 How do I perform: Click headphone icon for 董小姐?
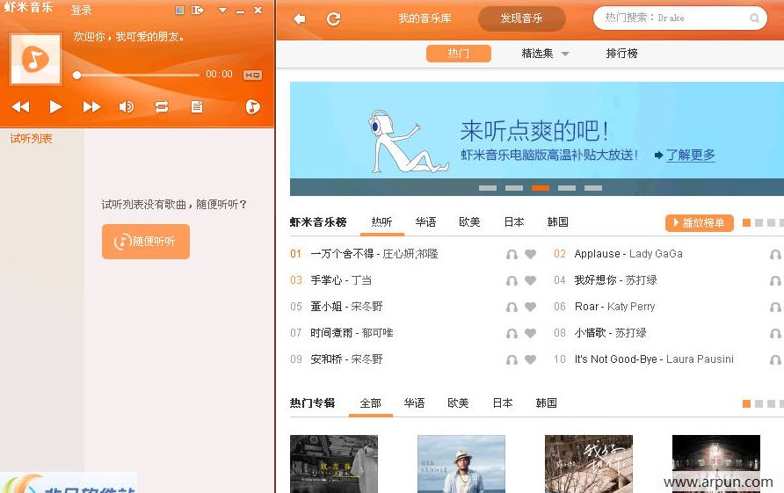pos(512,307)
